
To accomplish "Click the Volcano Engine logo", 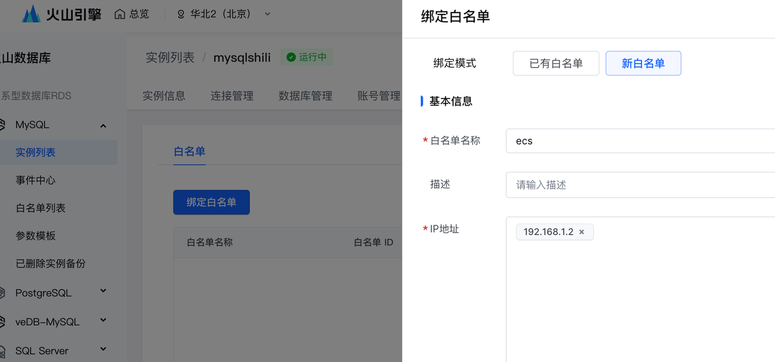I will (x=61, y=14).
